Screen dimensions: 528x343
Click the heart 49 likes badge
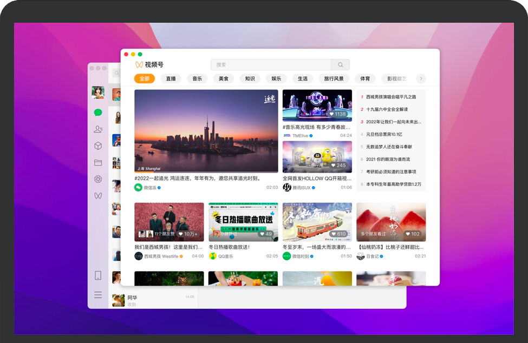click(x=266, y=234)
